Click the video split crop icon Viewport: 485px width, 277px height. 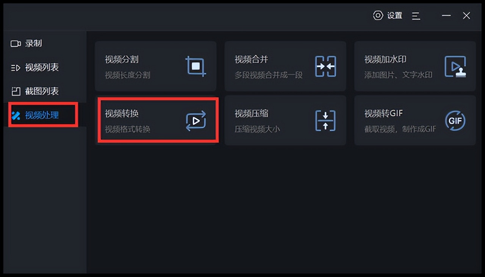pos(196,66)
